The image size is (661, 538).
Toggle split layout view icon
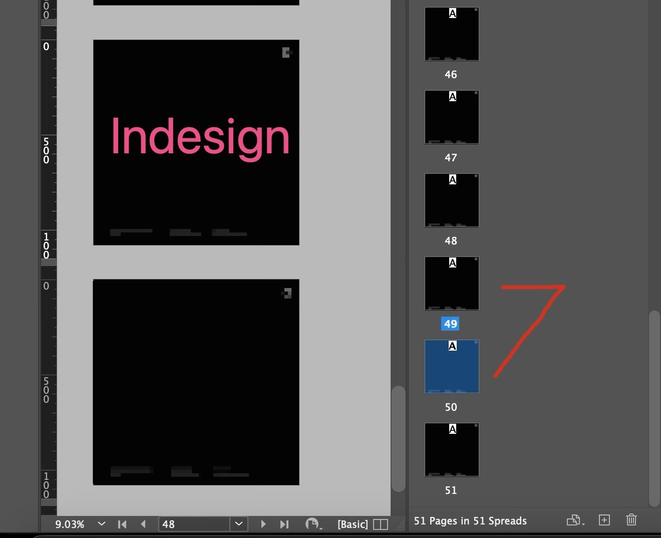tap(381, 524)
